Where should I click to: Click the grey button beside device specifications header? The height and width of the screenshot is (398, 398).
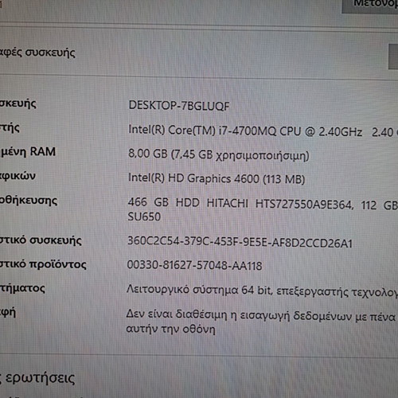393,57
